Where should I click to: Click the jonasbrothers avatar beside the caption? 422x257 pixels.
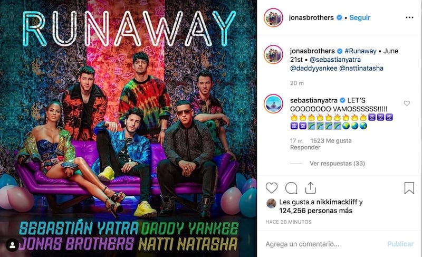[273, 55]
